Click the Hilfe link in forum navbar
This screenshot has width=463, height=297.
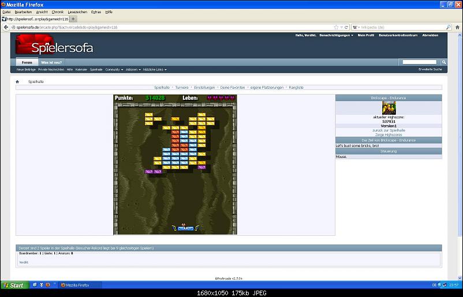click(70, 70)
